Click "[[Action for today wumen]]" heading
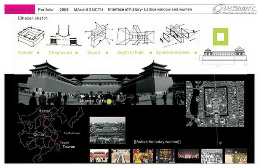259x168 pixels. (x=157, y=142)
